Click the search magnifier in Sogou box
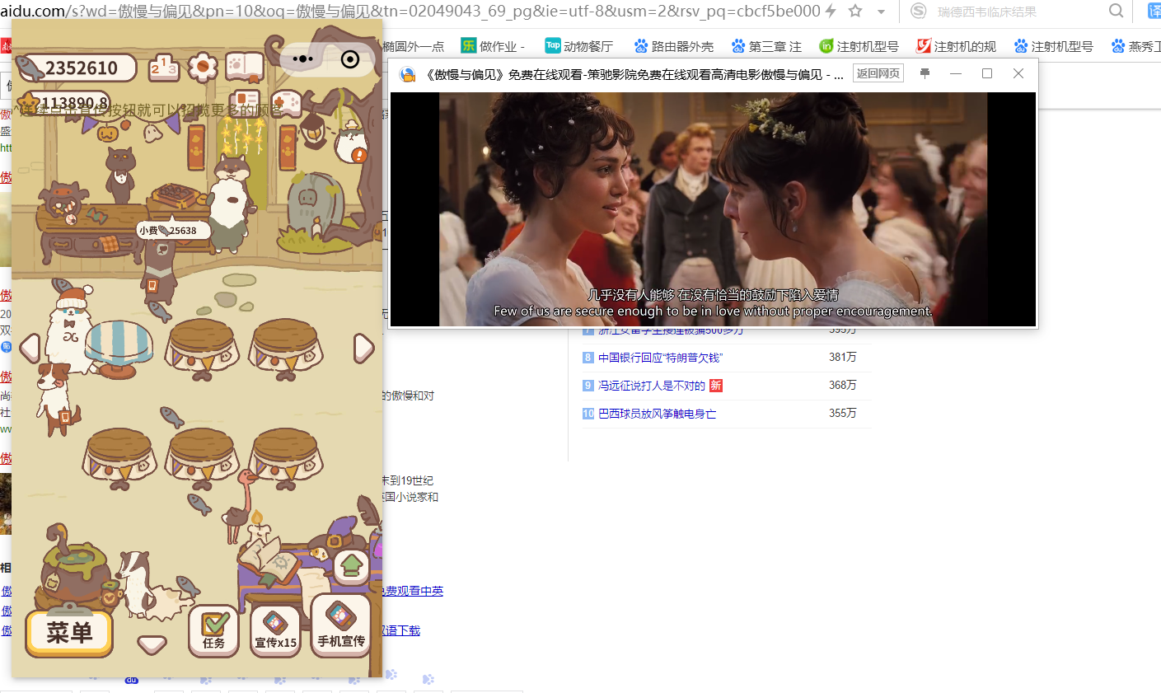1161x693 pixels. pyautogui.click(x=1116, y=12)
